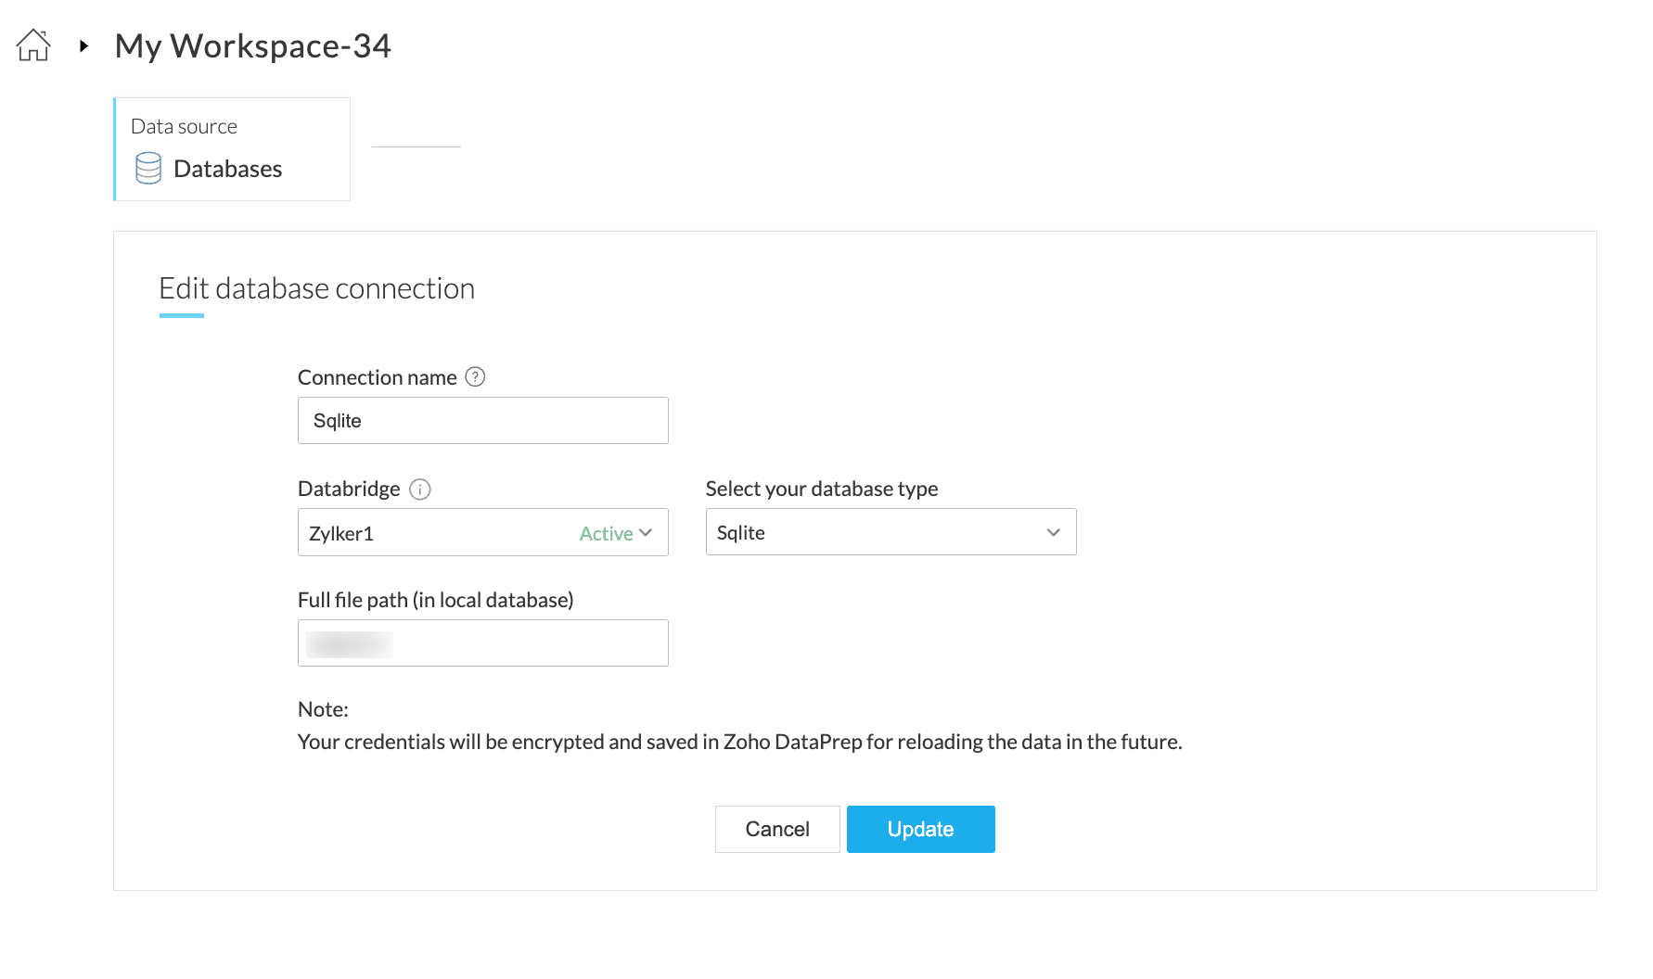Click the credentials encryption note text

pos(739,743)
